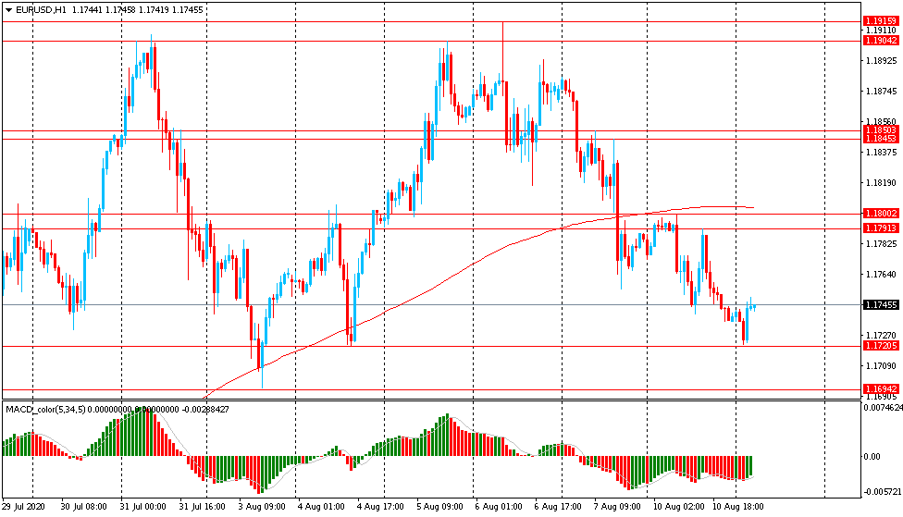Click the 1.17825 price axis value
The image size is (903, 517).
click(x=881, y=244)
